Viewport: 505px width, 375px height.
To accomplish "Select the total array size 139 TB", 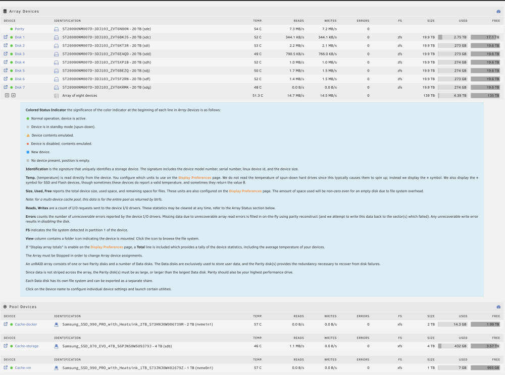I will pyautogui.click(x=429, y=95).
